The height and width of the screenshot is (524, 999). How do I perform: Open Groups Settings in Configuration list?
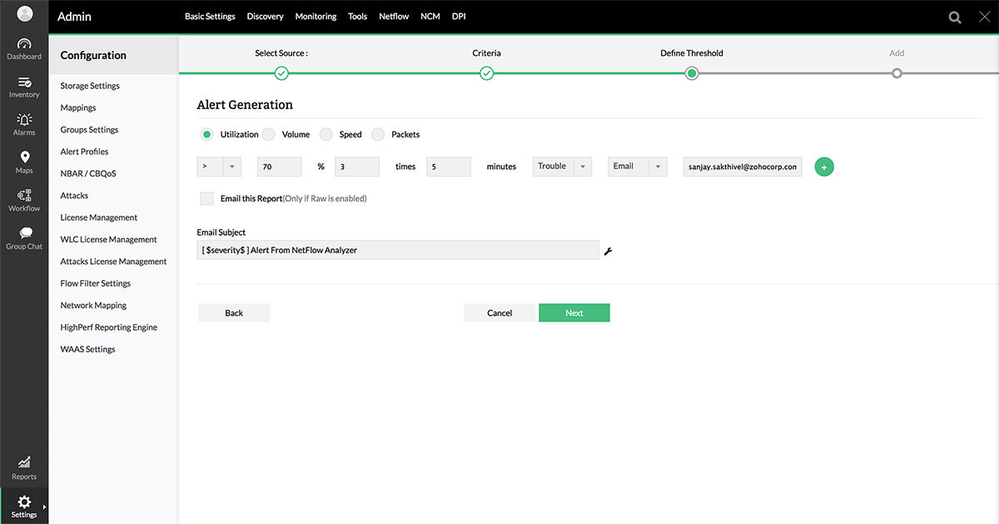[89, 130]
